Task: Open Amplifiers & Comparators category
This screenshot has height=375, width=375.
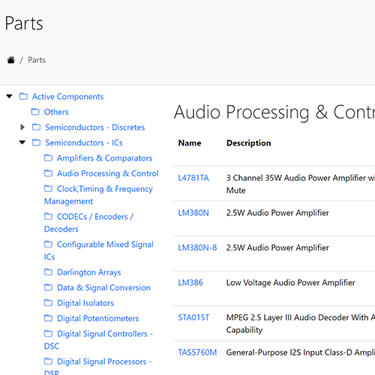Action: [x=104, y=158]
